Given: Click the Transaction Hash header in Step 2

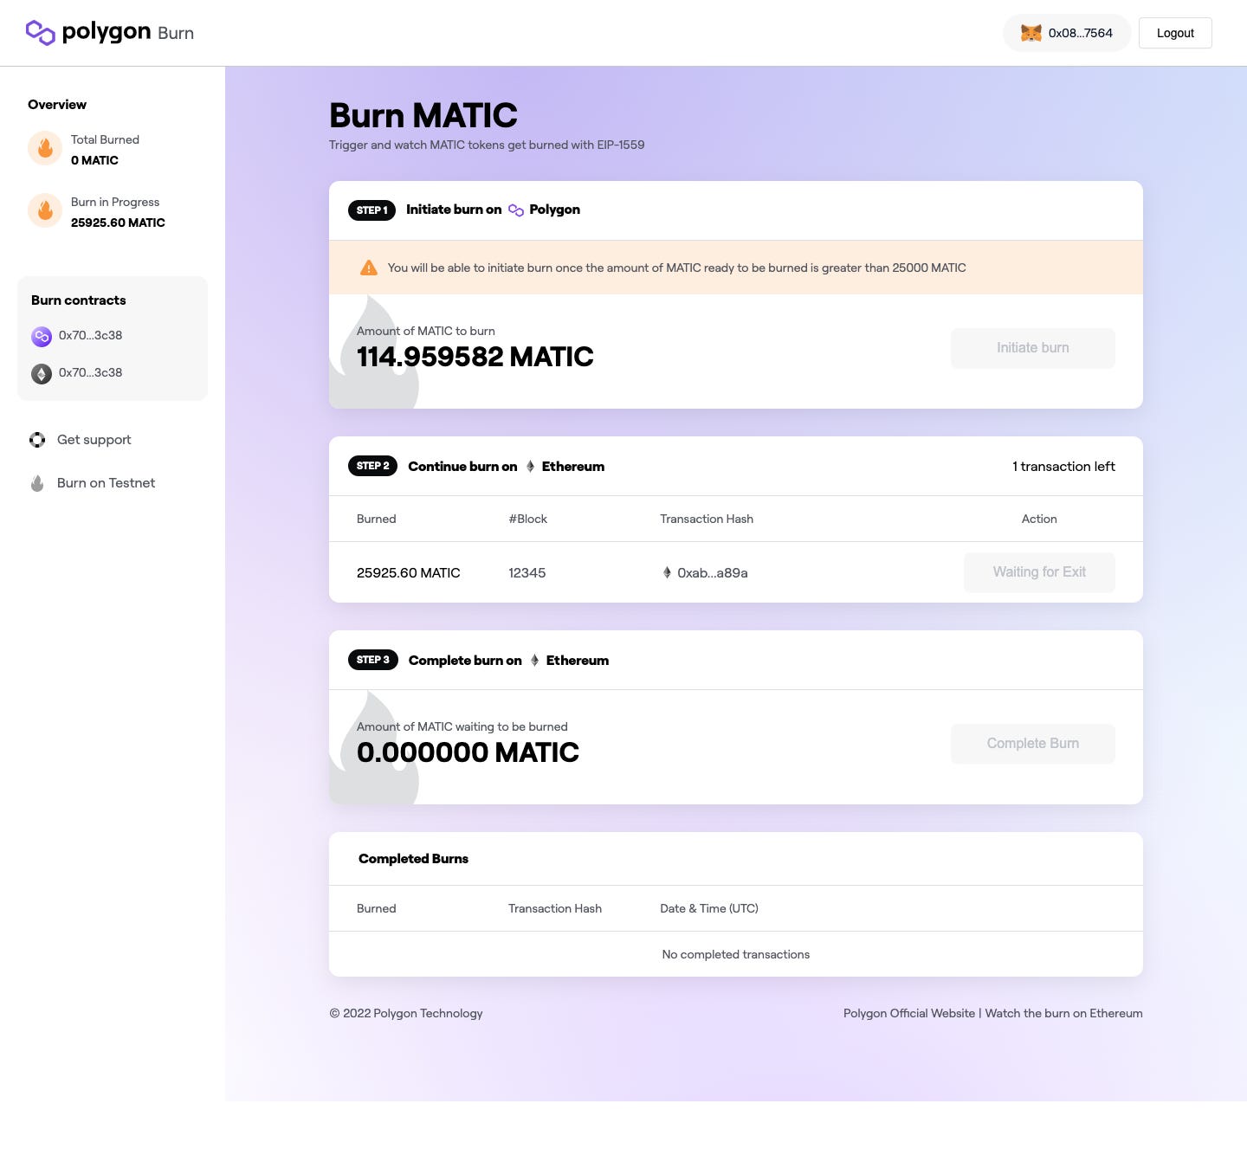Looking at the screenshot, I should 707,519.
